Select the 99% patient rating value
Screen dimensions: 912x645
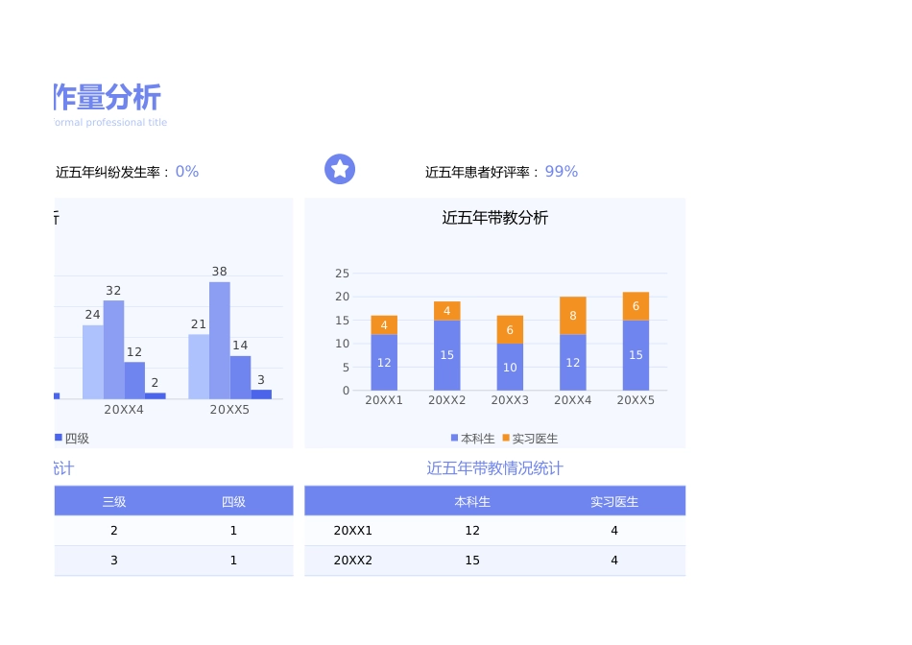562,172
